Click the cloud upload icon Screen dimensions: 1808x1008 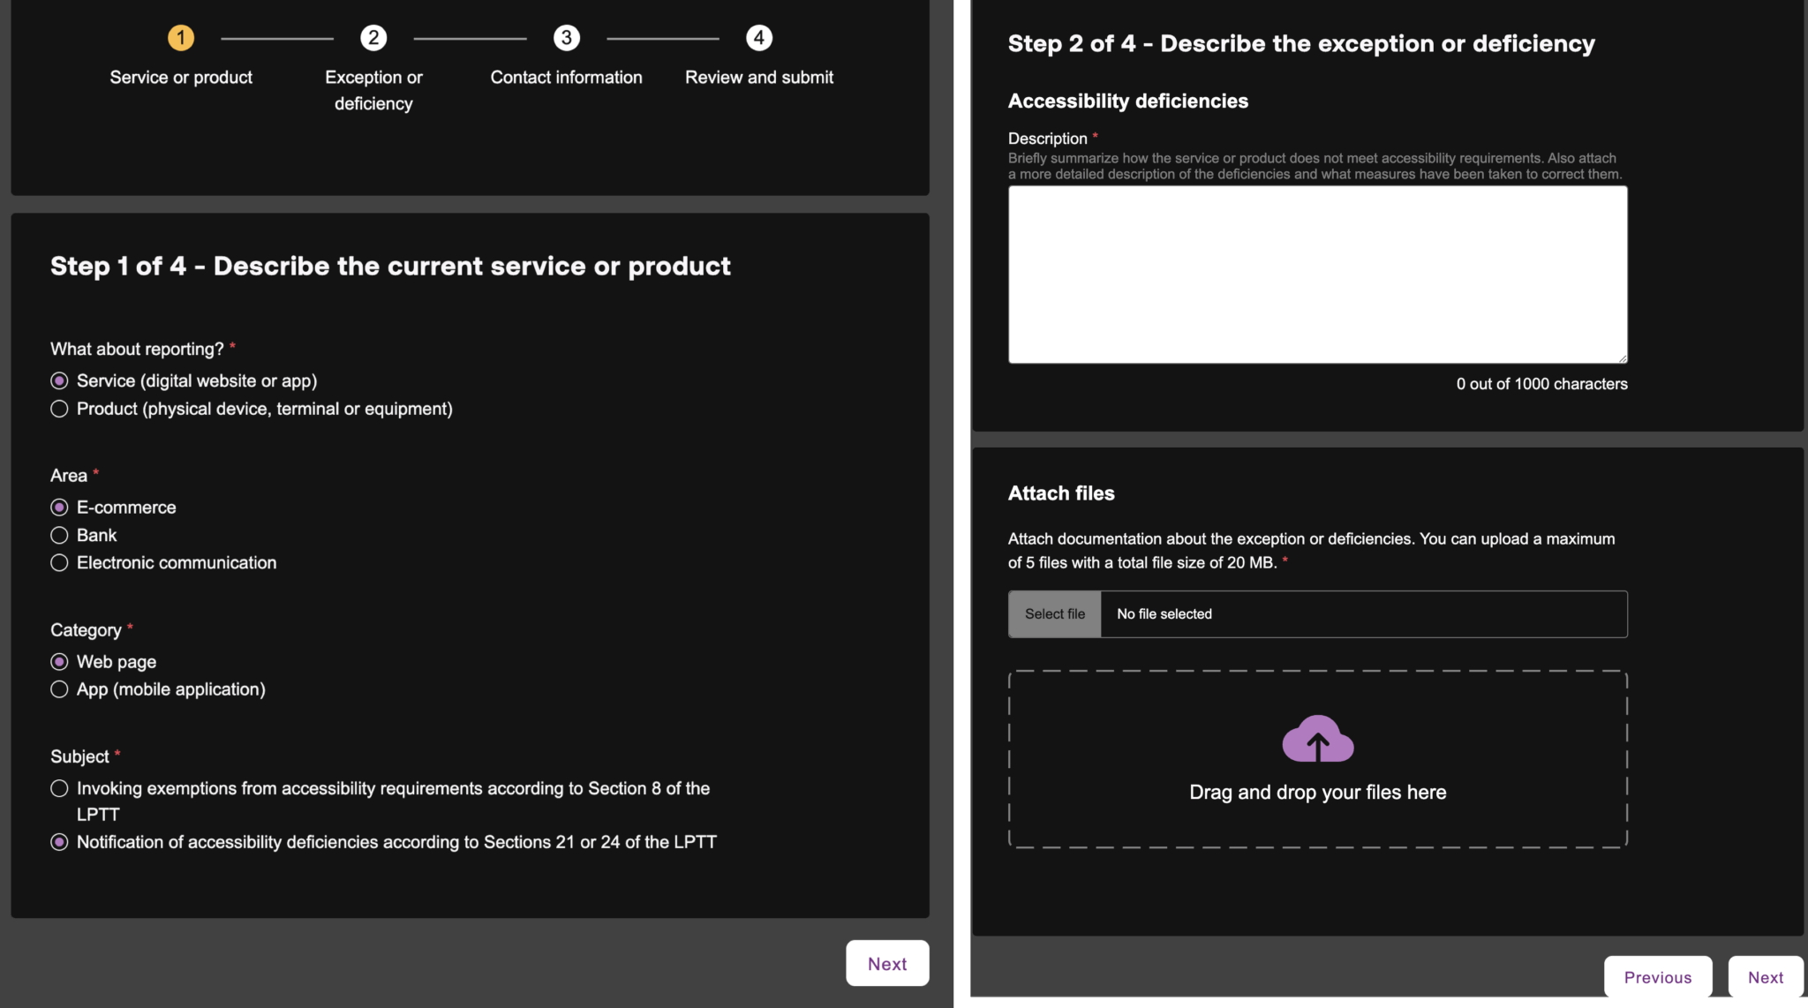pyautogui.click(x=1317, y=739)
